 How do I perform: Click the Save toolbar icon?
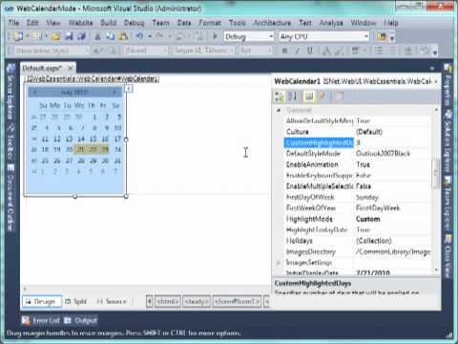coord(69,36)
